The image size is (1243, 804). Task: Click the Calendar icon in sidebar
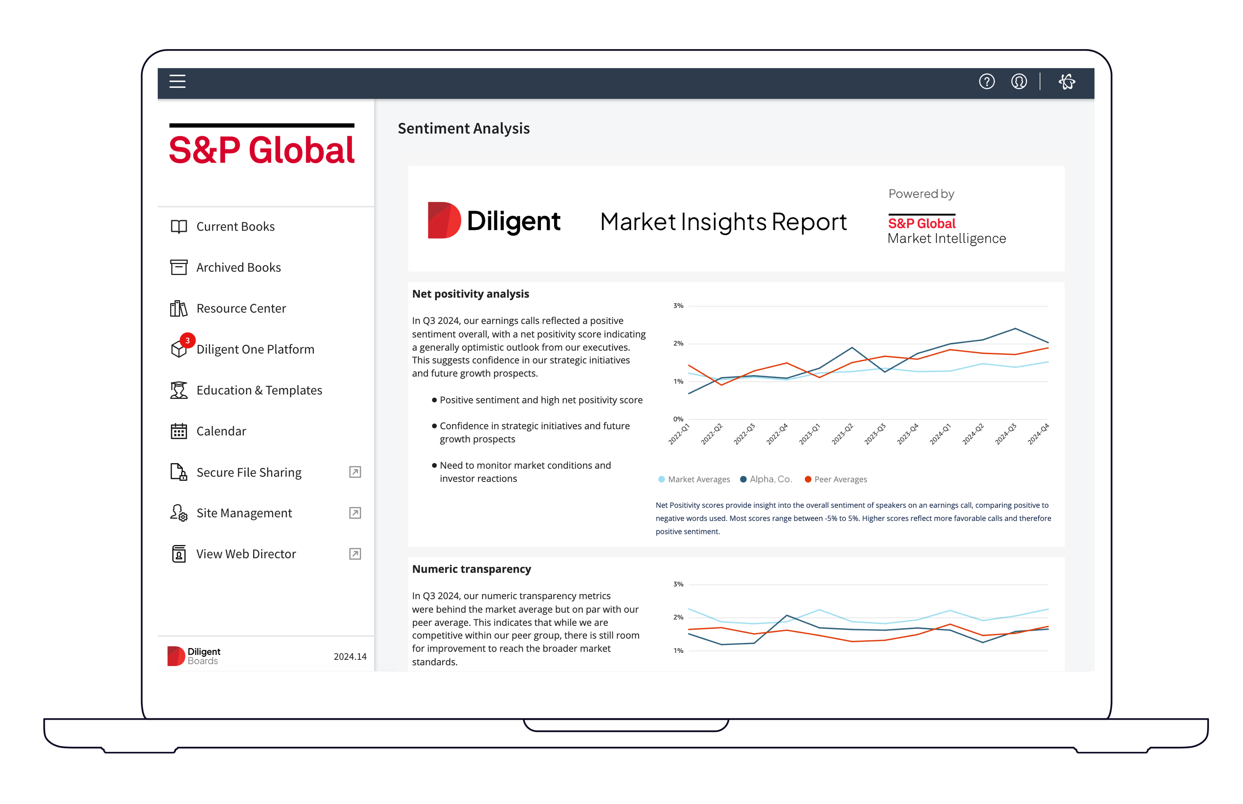[x=179, y=431]
